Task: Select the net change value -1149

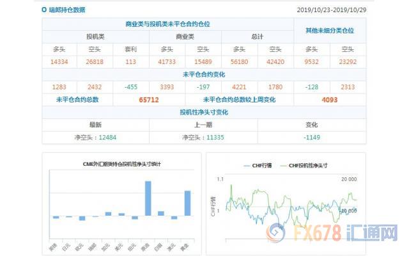Action: [312, 138]
